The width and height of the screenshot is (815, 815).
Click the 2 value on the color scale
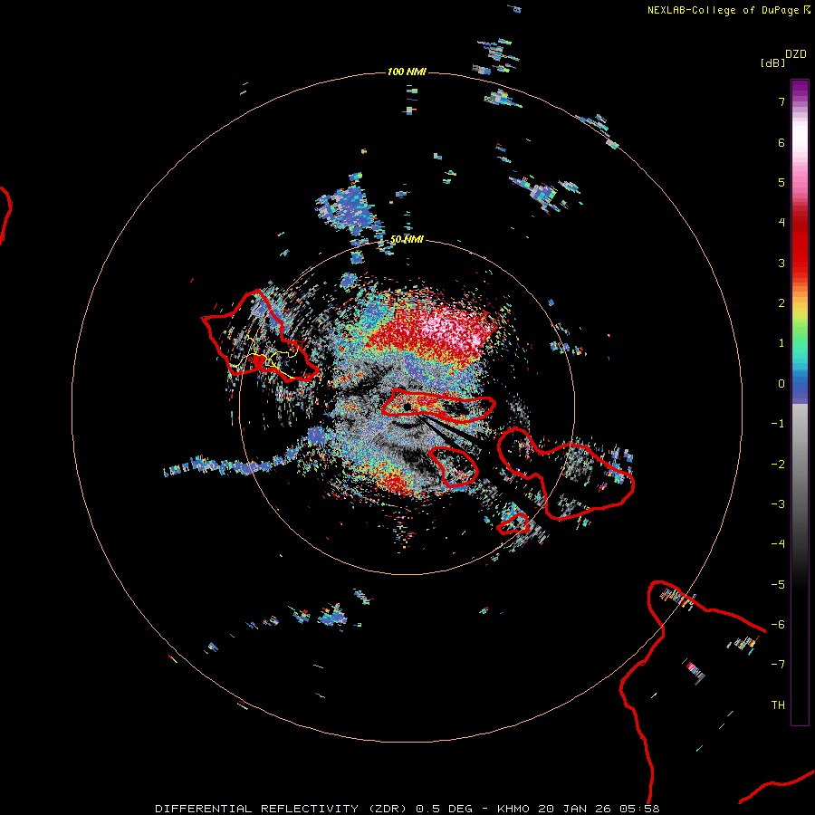(781, 303)
